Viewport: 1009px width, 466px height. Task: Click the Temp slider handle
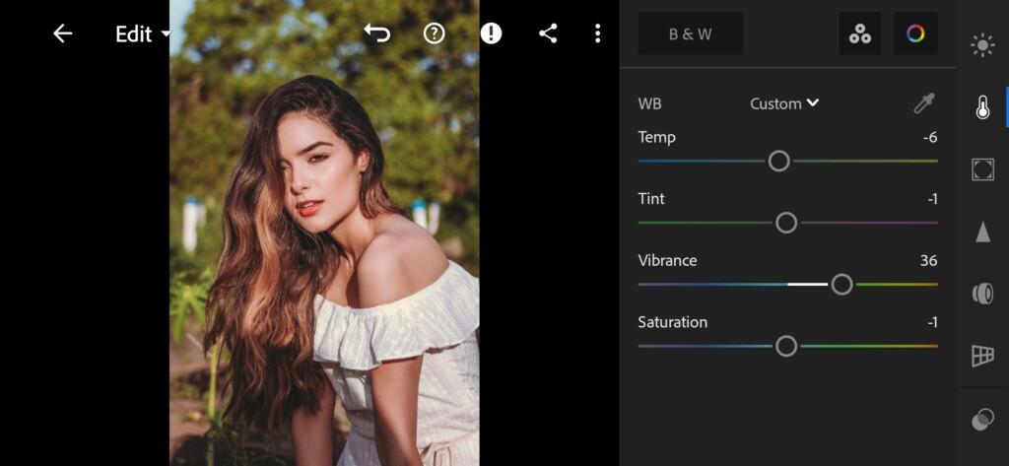pyautogui.click(x=778, y=161)
